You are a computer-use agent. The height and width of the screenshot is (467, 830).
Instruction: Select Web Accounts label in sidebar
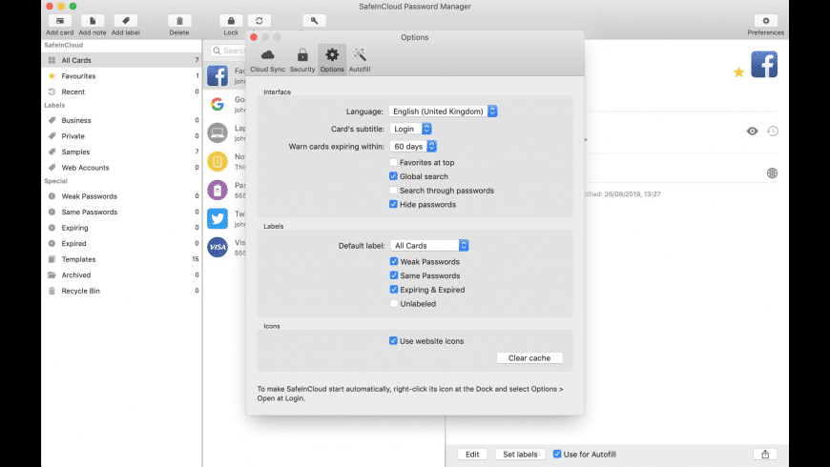point(122,168)
